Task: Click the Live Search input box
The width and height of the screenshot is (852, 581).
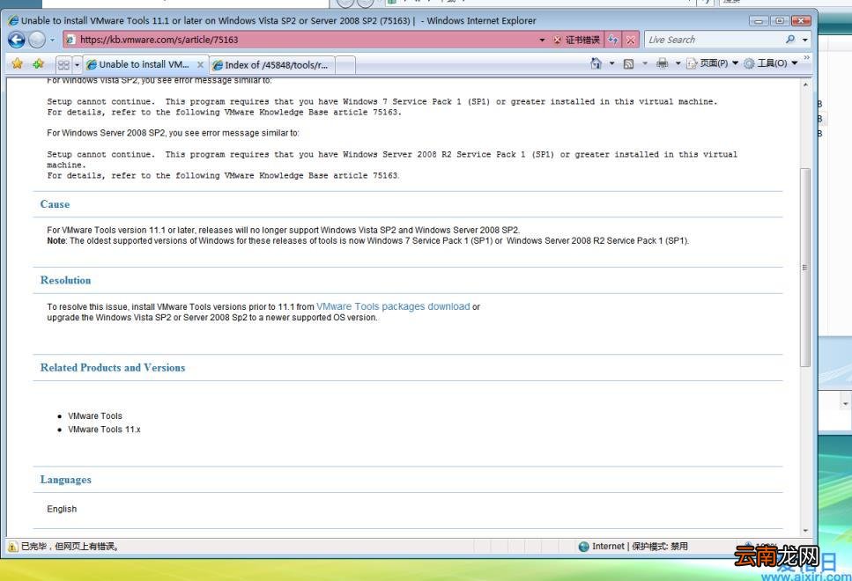Action: pos(713,40)
